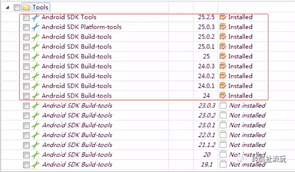Click green wrench icon of Build-tools 23.0.3
Screen dimensions: 295x172
[35, 106]
